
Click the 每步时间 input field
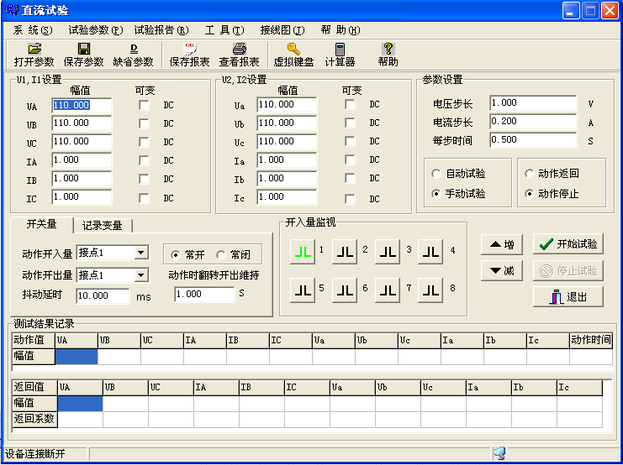coord(533,140)
